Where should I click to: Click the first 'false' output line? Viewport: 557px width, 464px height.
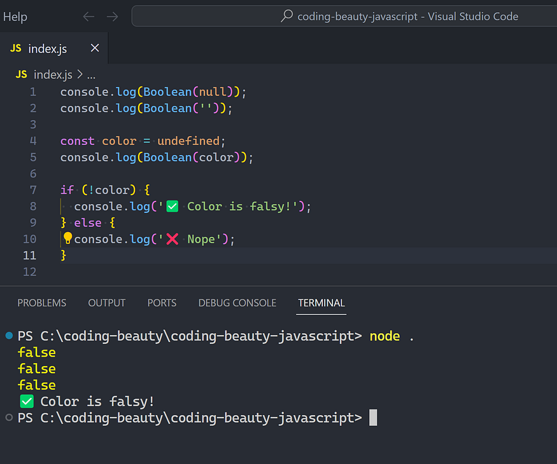[x=37, y=353]
